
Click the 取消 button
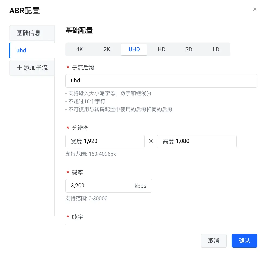[214, 241]
